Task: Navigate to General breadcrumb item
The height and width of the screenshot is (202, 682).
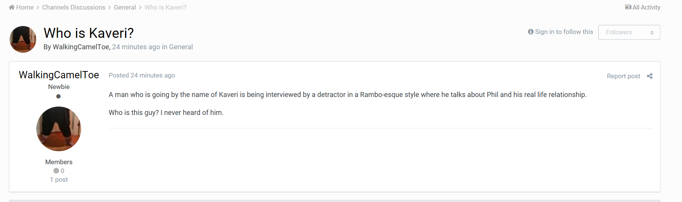Action: (125, 7)
